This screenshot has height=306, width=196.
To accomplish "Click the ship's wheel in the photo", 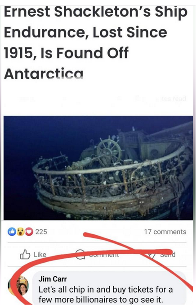I will coord(109,151).
